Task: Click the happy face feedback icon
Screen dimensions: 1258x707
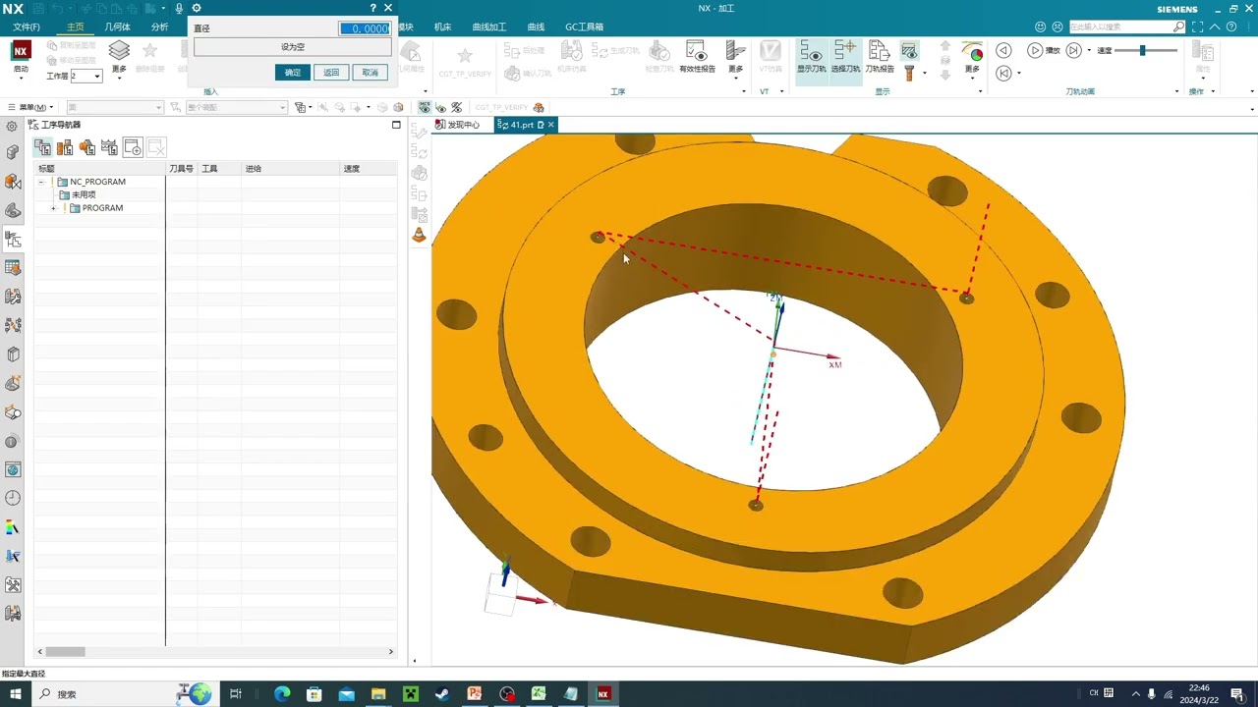Action: click(x=1041, y=27)
